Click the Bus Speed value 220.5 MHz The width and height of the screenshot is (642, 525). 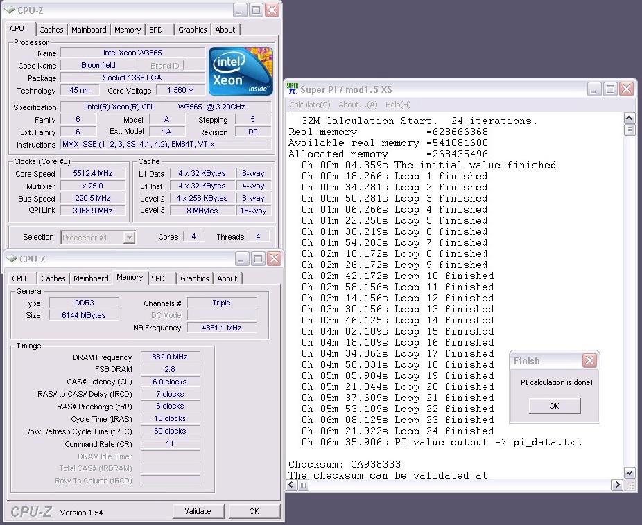pos(92,198)
